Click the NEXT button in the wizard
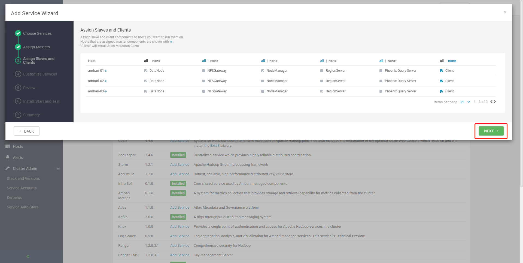 491,131
